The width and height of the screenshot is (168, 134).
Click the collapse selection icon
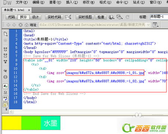click(5, 55)
